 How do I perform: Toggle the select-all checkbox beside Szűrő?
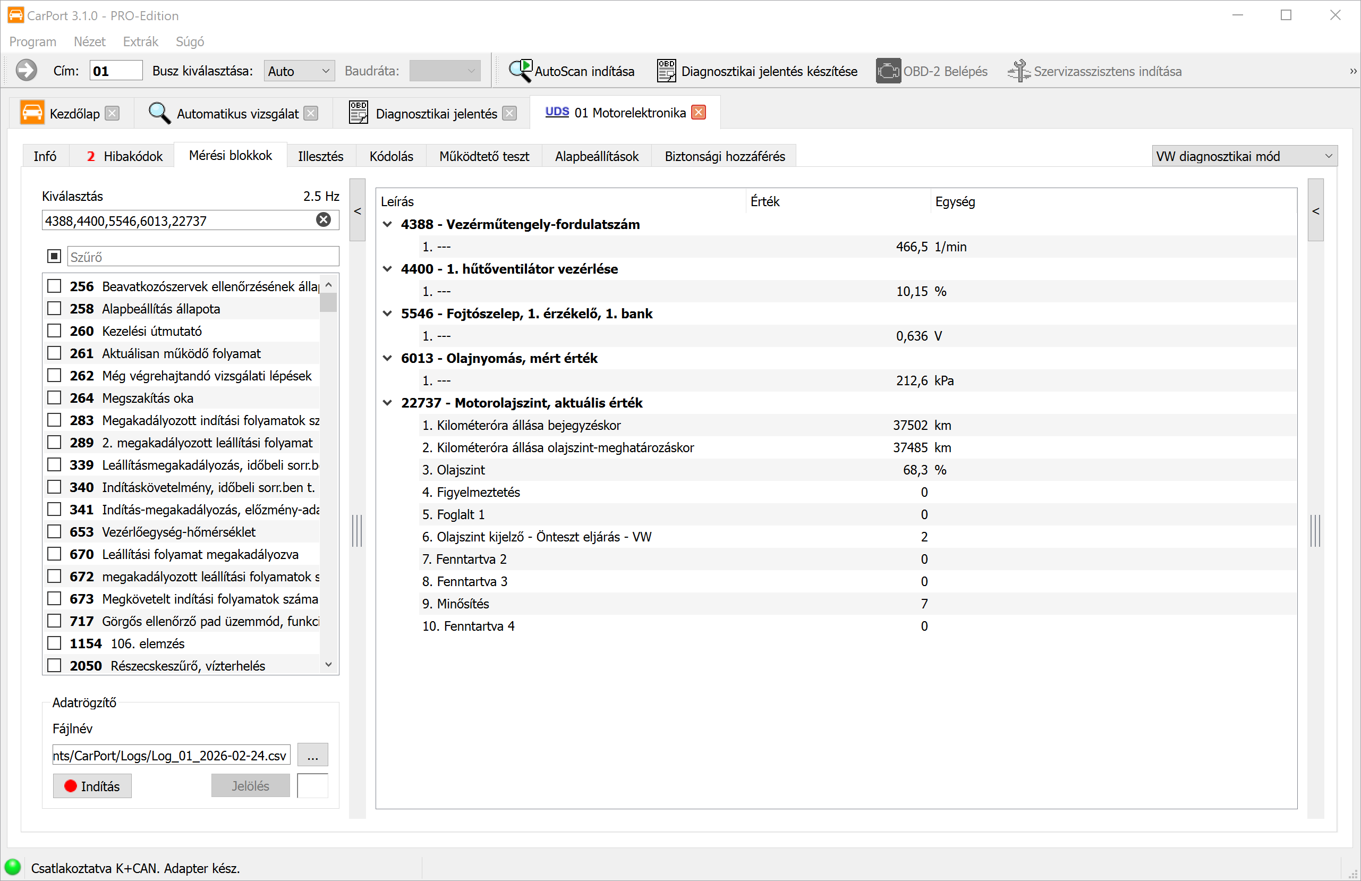54,256
